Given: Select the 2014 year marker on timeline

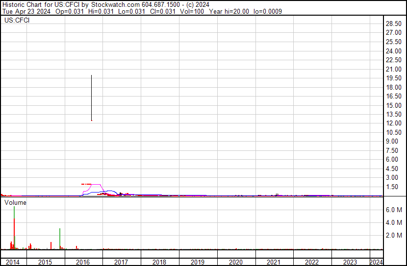Looking at the screenshot, I should pos(13,262).
